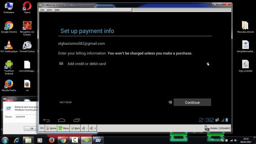Switch to the Exécuter taskbar button
This screenshot has width=256, height=144.
[98, 140]
